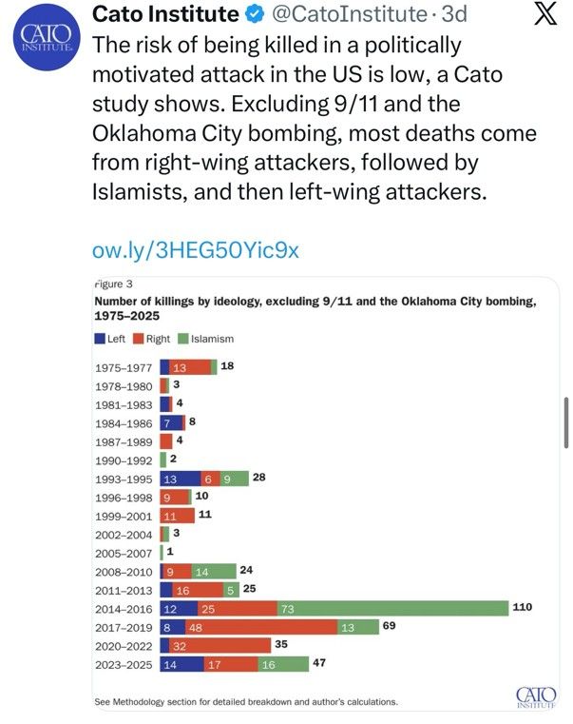Click the red 32 bar for 2020–2022
Screen dimensions: 573x724
point(220,645)
